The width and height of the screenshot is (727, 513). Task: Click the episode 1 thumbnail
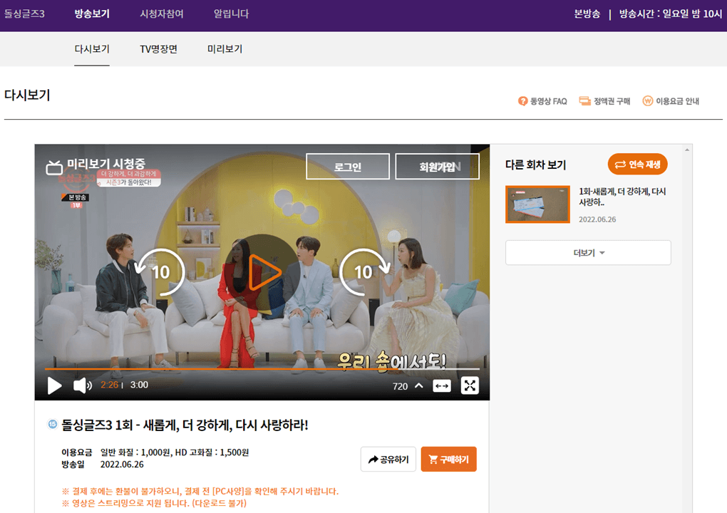537,204
